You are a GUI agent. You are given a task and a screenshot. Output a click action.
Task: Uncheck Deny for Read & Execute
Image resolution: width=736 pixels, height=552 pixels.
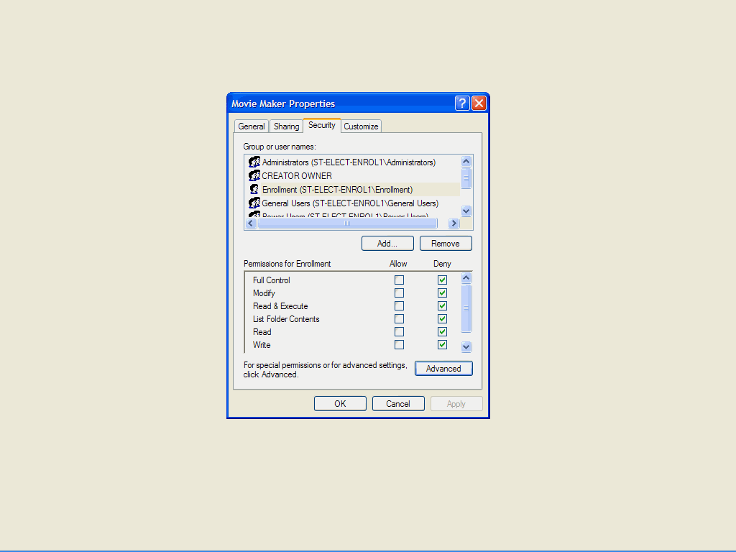pyautogui.click(x=442, y=305)
